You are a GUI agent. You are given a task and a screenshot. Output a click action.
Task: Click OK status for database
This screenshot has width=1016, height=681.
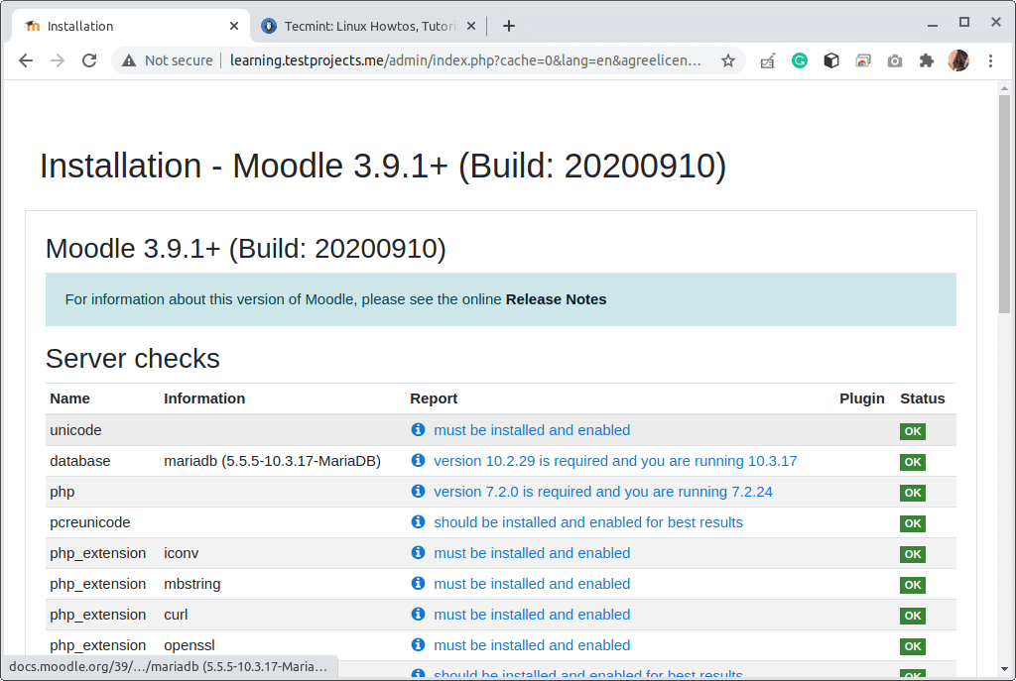pos(913,462)
